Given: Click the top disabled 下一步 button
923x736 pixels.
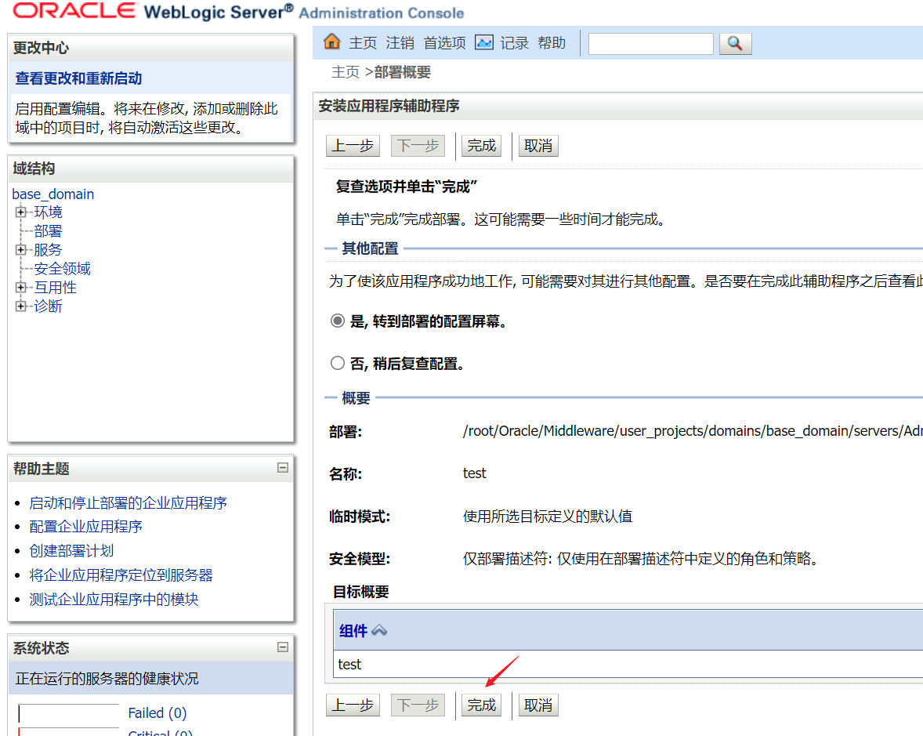Looking at the screenshot, I should pos(418,146).
